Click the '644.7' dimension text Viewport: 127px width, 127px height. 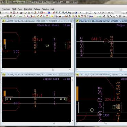(x=96, y=39)
